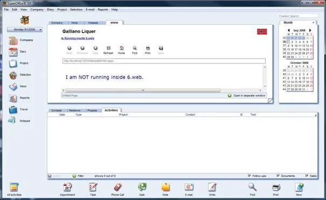Click the Write document icon
Viewport: 326px width, 200px height.
pyautogui.click(x=212, y=187)
